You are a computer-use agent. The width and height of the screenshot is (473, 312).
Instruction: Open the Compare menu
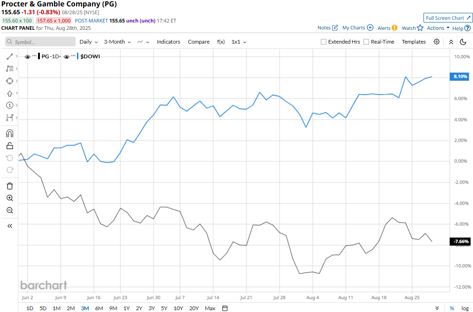[198, 42]
